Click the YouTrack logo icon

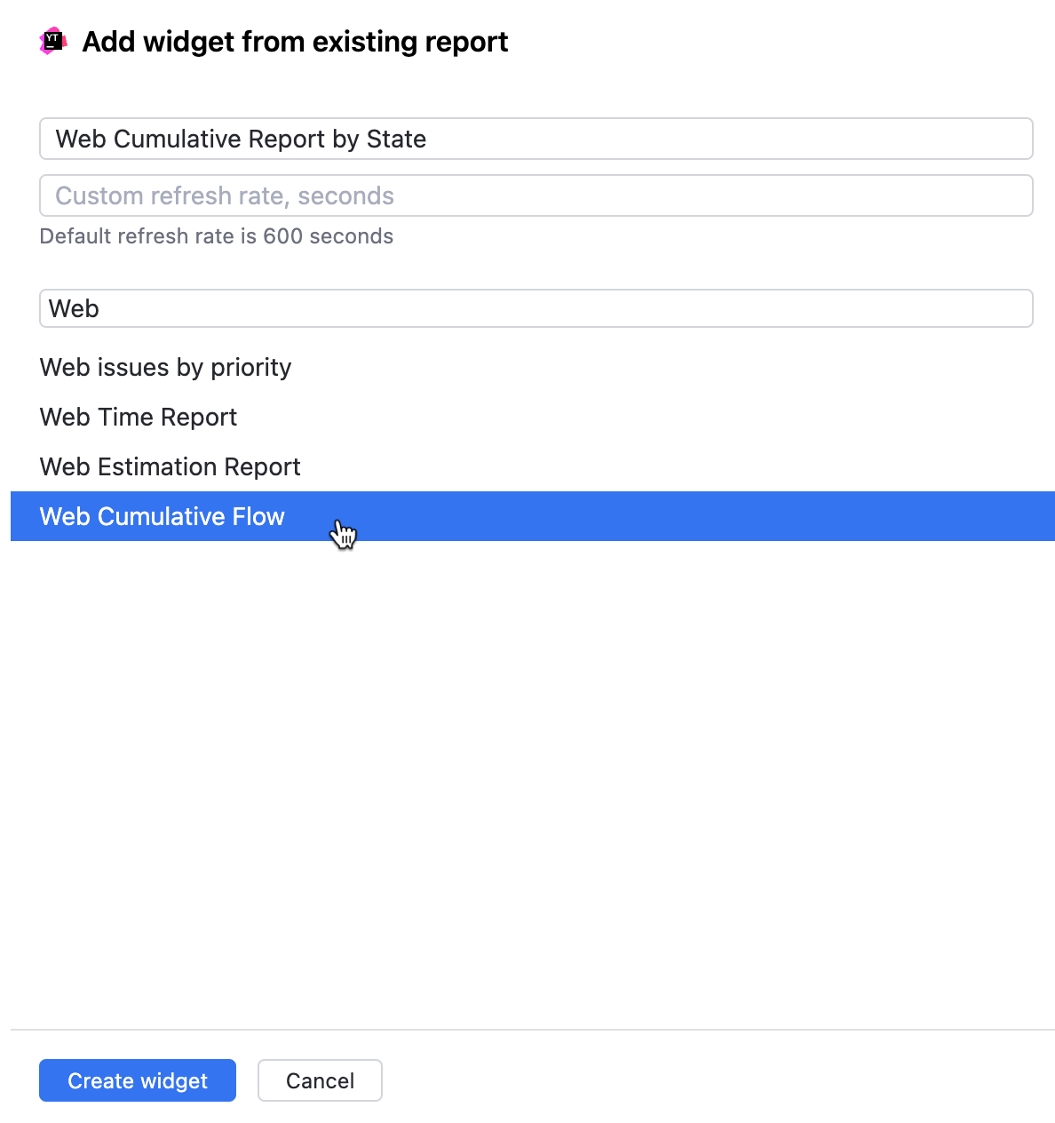coord(53,41)
